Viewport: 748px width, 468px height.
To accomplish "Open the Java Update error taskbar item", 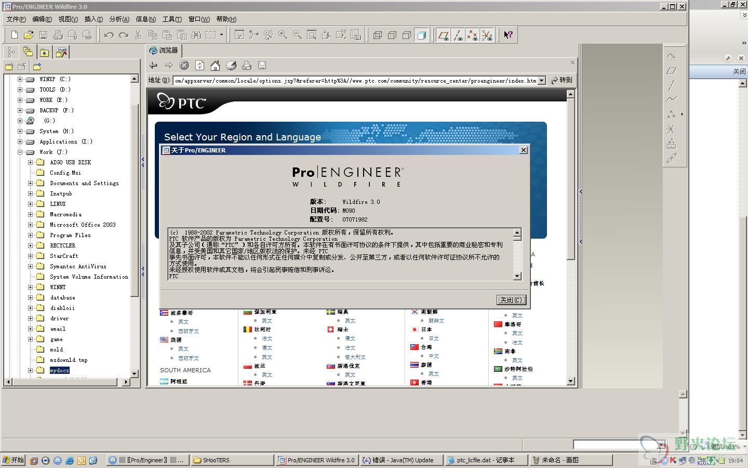I will coord(402,460).
